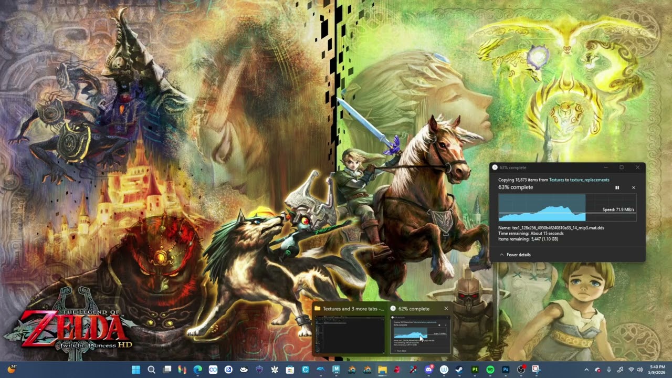Open taskbar Search

pos(151,370)
